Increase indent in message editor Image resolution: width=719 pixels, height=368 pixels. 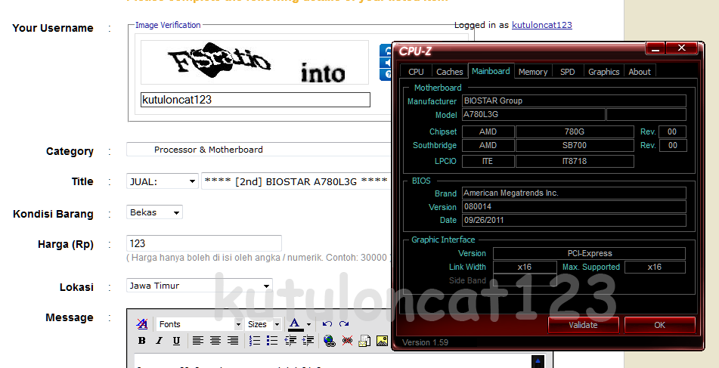click(x=308, y=341)
